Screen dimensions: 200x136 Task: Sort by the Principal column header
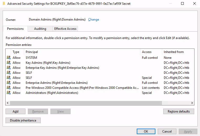pos(82,52)
